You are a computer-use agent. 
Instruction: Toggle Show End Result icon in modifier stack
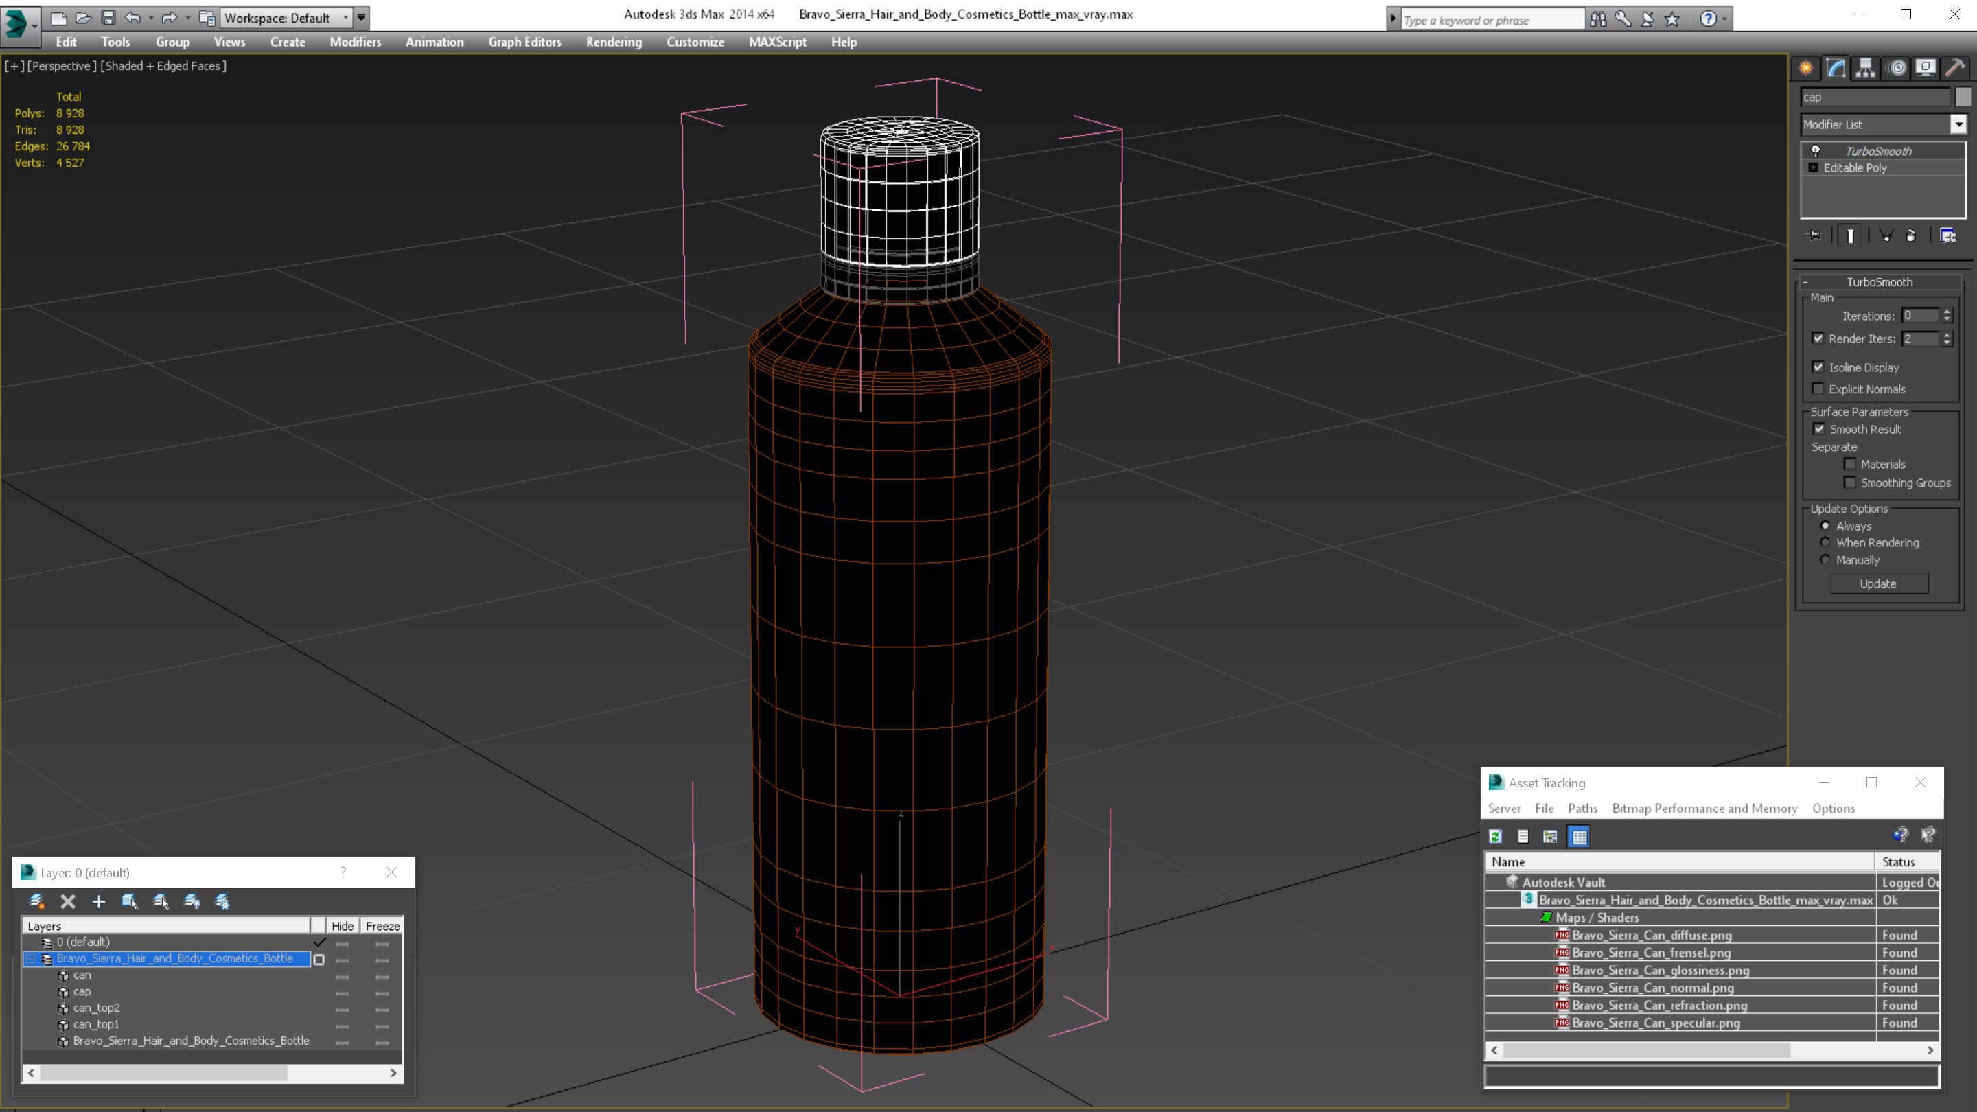1851,235
